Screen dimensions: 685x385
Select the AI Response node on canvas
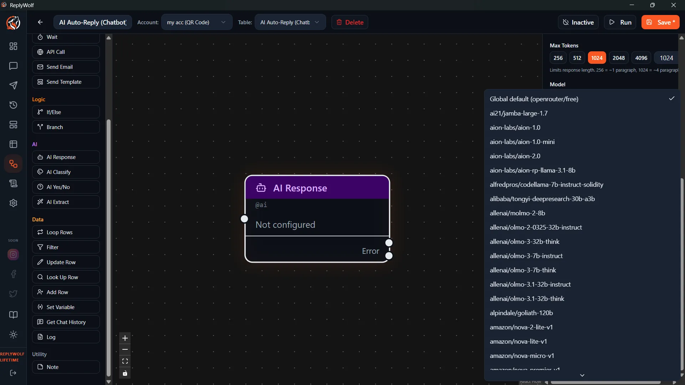click(317, 219)
